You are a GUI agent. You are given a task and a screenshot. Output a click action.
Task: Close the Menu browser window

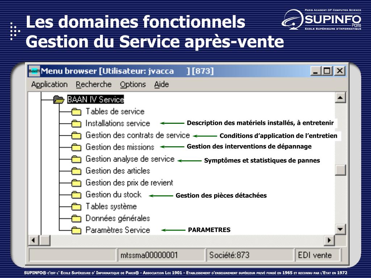[340, 71]
